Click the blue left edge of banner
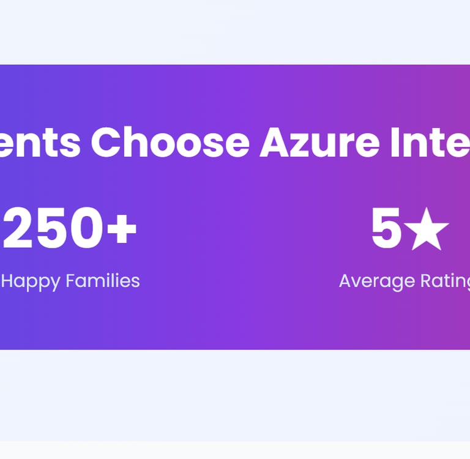470x459 pixels. coord(7,318)
